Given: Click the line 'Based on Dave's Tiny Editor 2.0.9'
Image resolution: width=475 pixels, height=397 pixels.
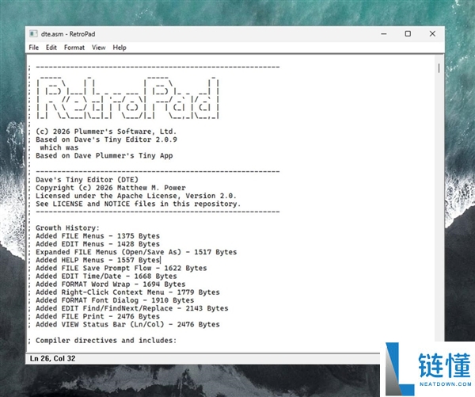Looking at the screenshot, I should 106,139.
